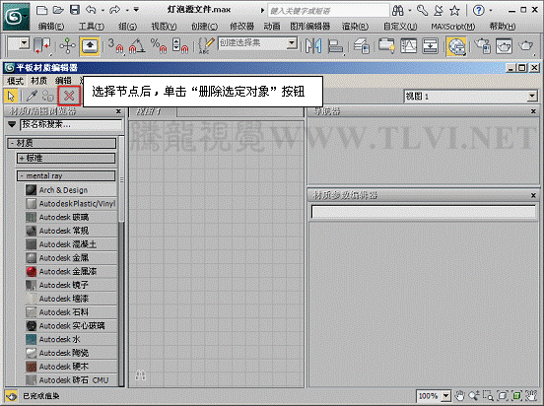The width and height of the screenshot is (544, 406).
Task: Select the arrow Select tool in material editor
Action: (x=11, y=96)
